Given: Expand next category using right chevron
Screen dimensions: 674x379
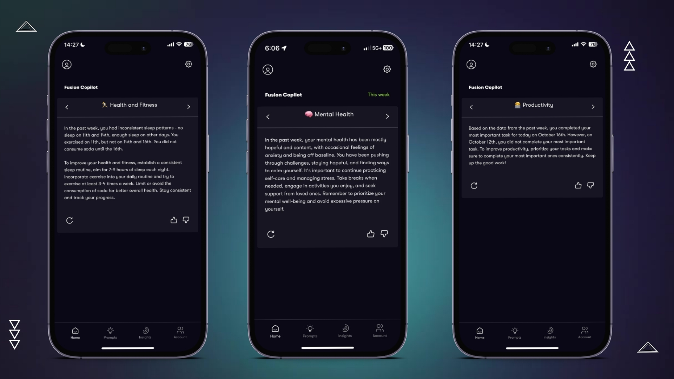Looking at the screenshot, I should coord(189,107).
